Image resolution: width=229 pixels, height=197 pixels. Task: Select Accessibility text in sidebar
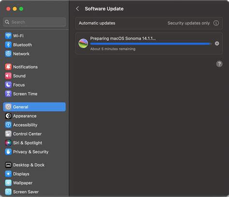coord(25,125)
